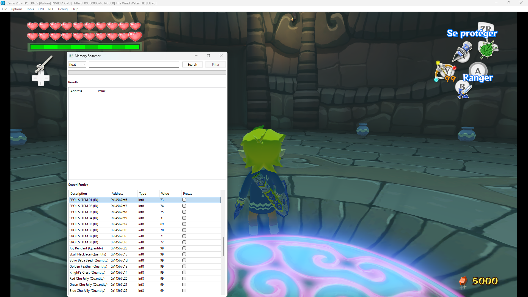Open the File menu
This screenshot has width=528, height=297.
pos(4,9)
